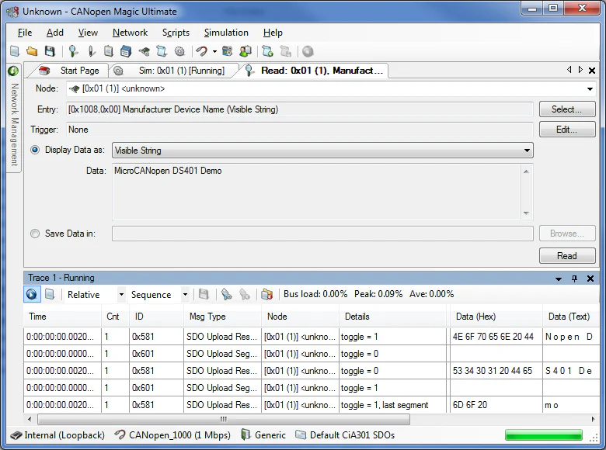
Task: Click the grey round stop icon in toolbar
Action: pos(308,51)
